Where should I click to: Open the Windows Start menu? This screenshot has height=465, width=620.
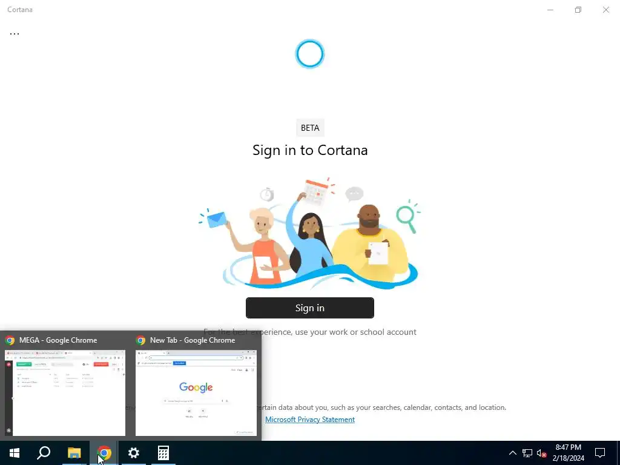[15, 453]
